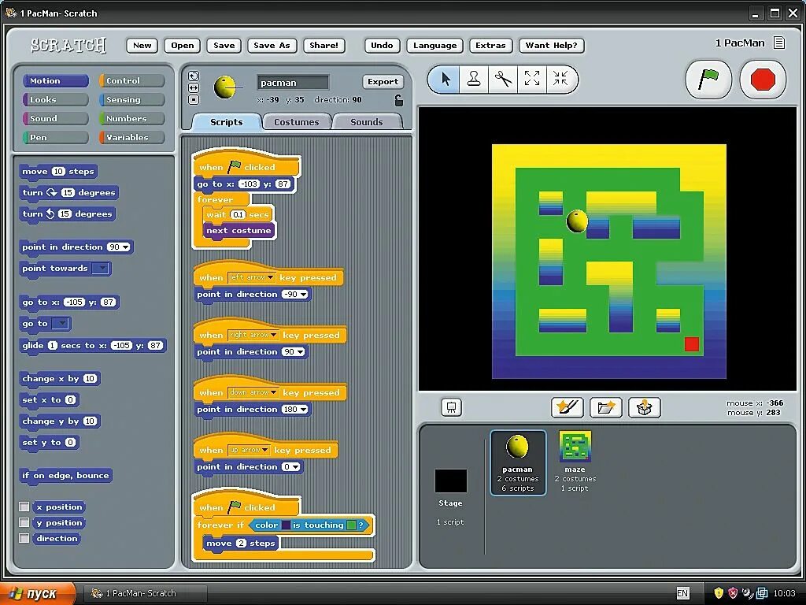Click the red square on stage
806x605 pixels.
coord(692,344)
